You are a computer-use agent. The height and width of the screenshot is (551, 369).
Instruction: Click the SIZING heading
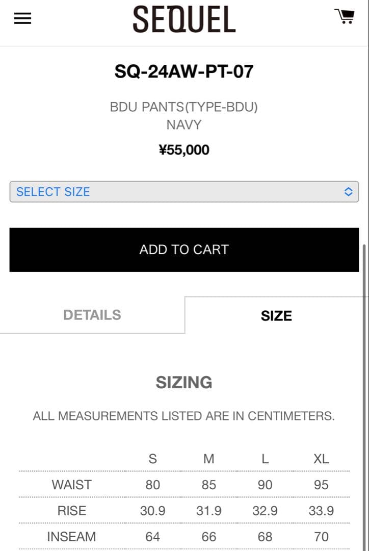coord(184,382)
